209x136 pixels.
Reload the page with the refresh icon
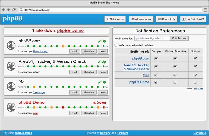14,10
